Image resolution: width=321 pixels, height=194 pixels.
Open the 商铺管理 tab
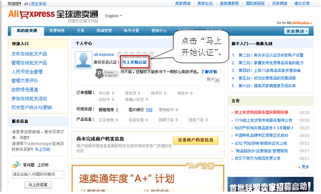coord(104,31)
